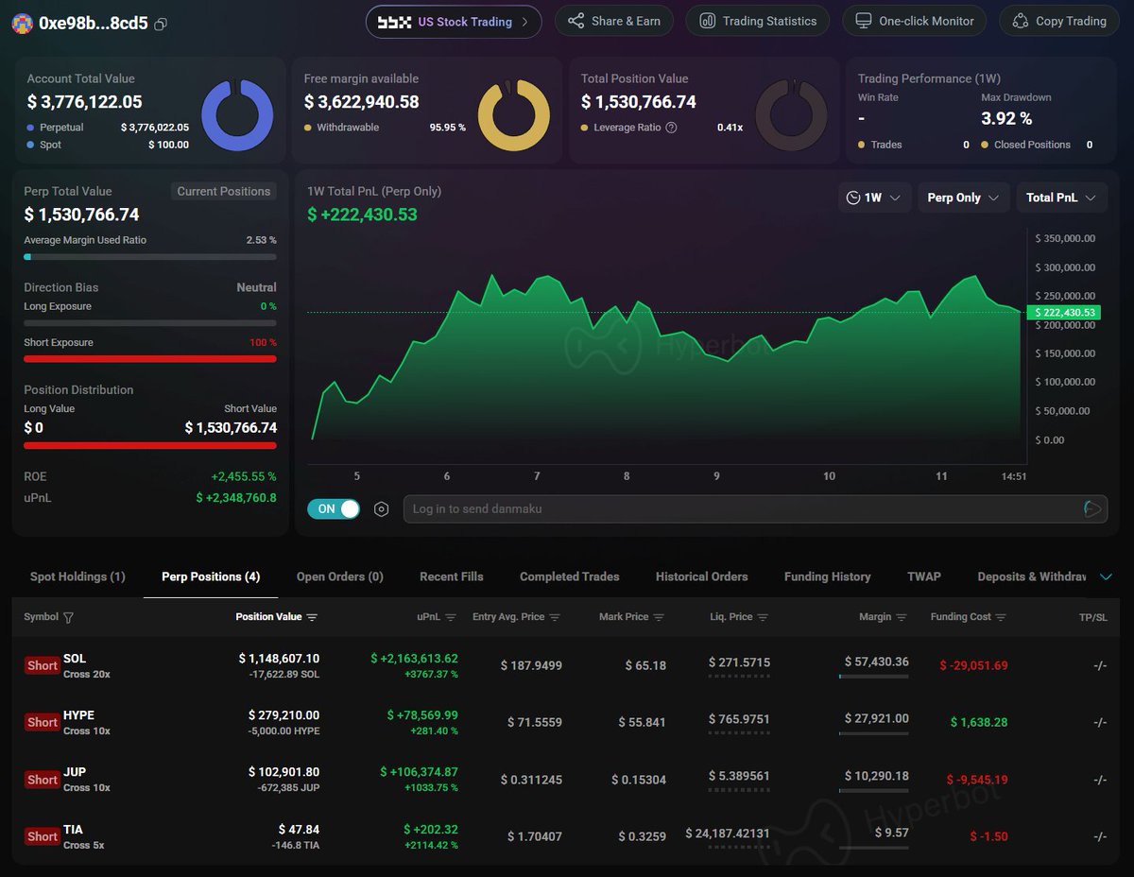The width and height of the screenshot is (1134, 877).
Task: Click the Short badge on TIA row
Action: [x=43, y=836]
